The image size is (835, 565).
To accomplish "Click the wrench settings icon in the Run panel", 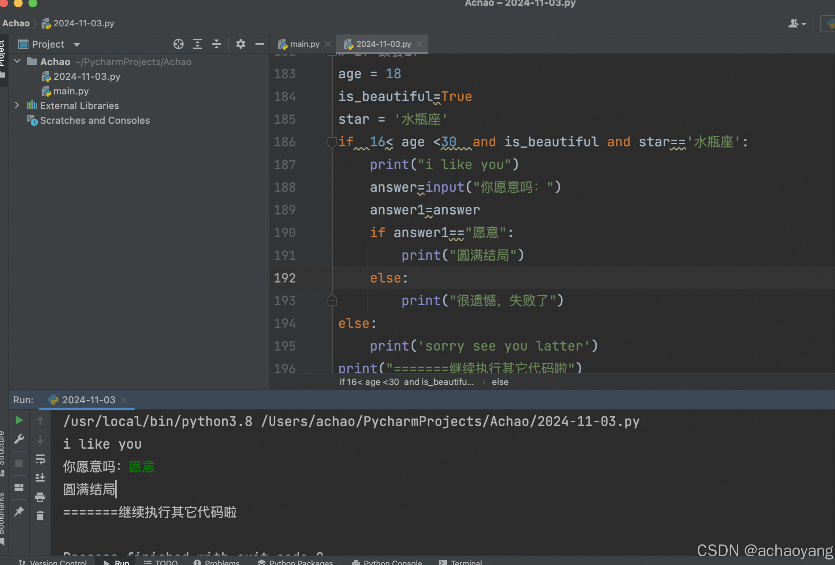I will tap(19, 439).
